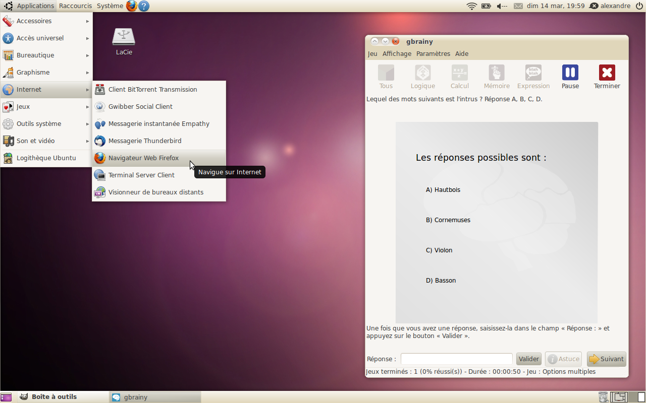The height and width of the screenshot is (403, 646).
Task: Click the volume speaker icon
Action: 501,6
